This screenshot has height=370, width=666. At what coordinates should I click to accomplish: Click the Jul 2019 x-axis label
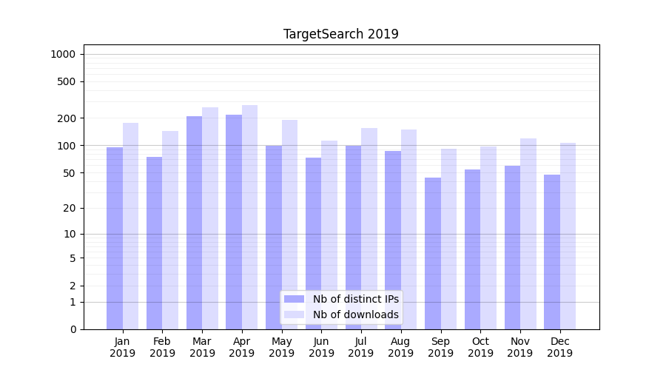tap(361, 347)
